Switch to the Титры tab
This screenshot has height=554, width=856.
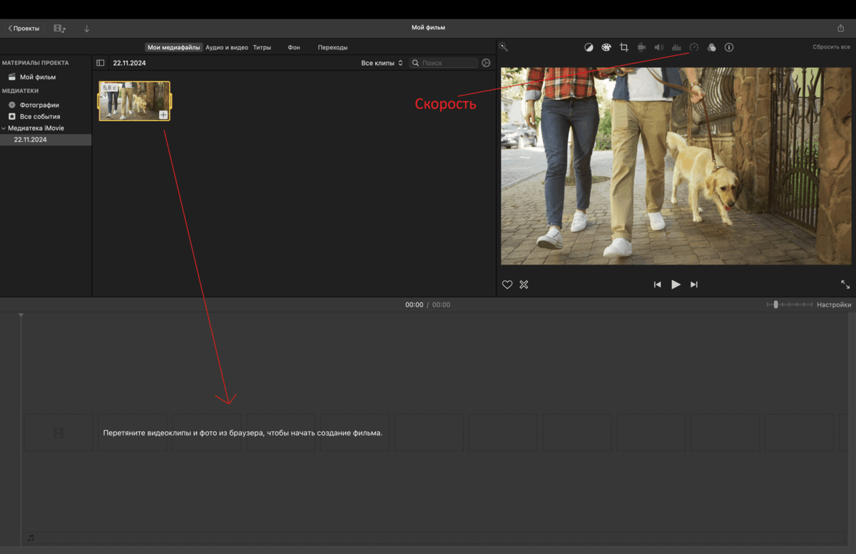click(262, 47)
